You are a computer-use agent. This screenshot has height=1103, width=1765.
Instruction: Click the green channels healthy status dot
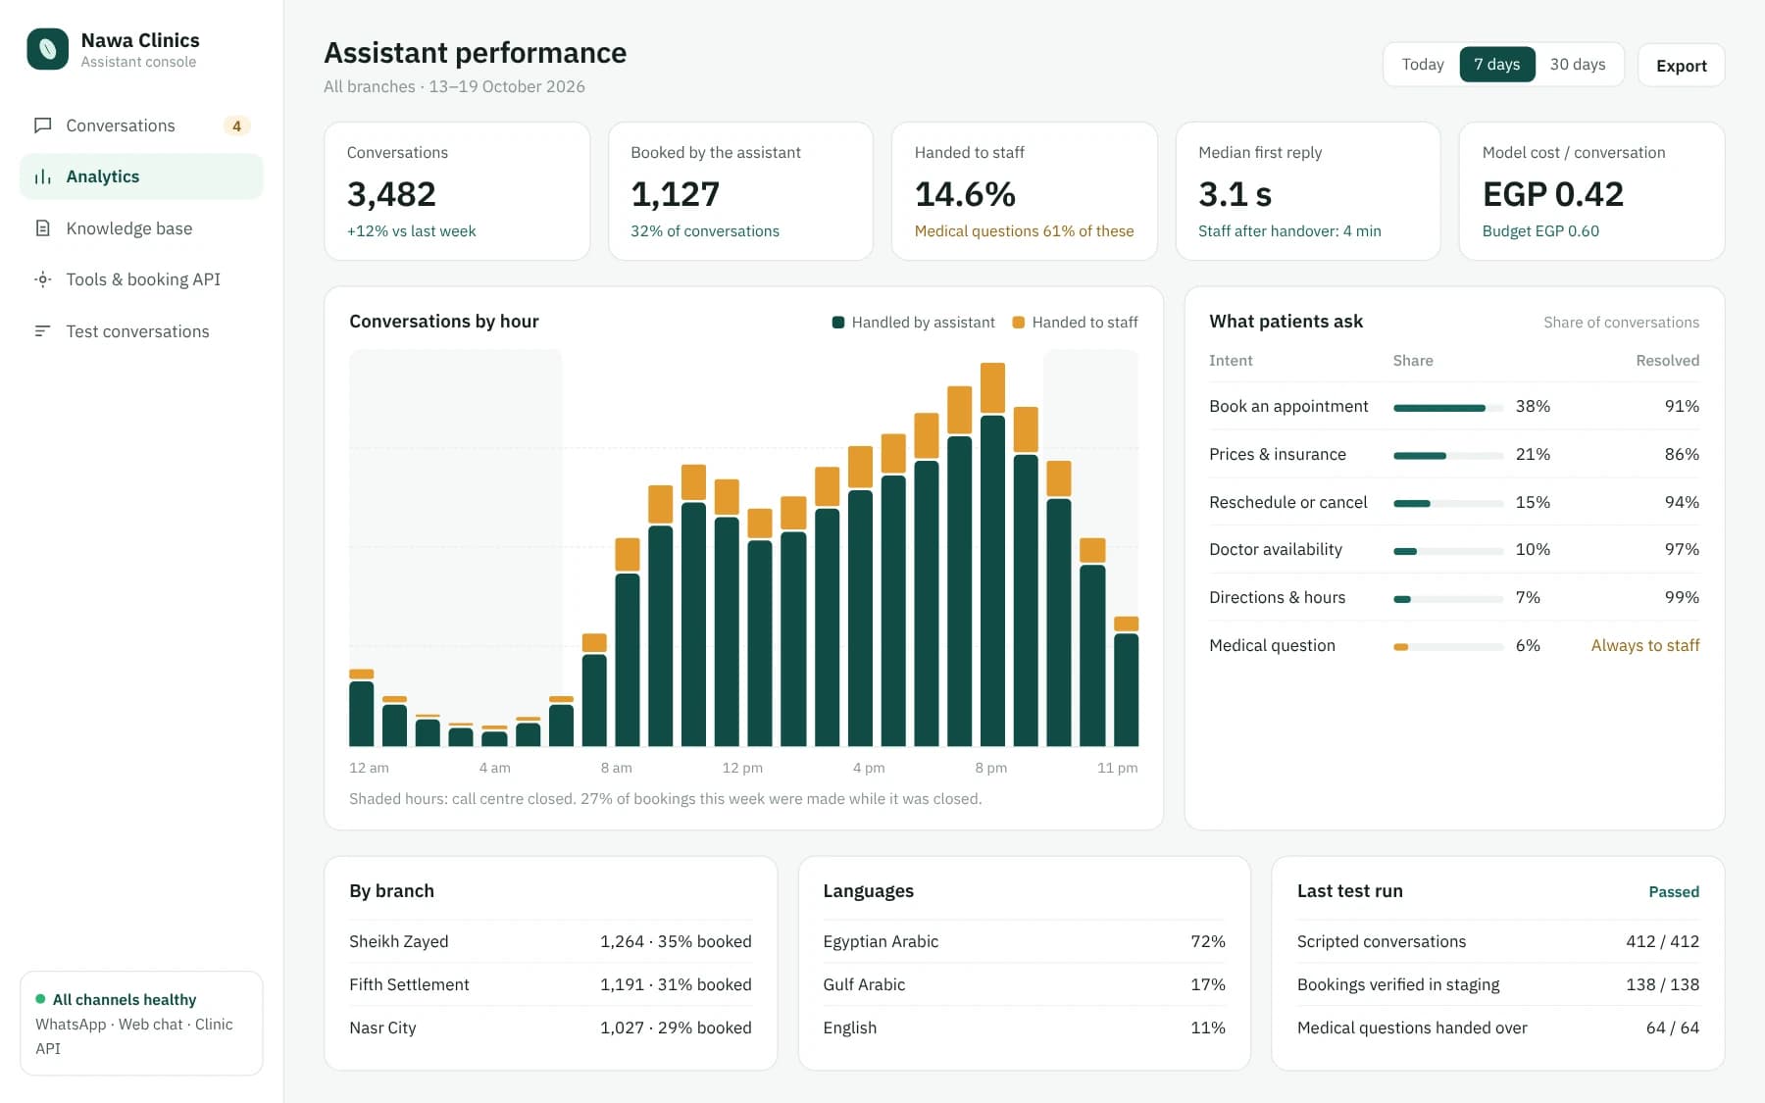coord(40,999)
